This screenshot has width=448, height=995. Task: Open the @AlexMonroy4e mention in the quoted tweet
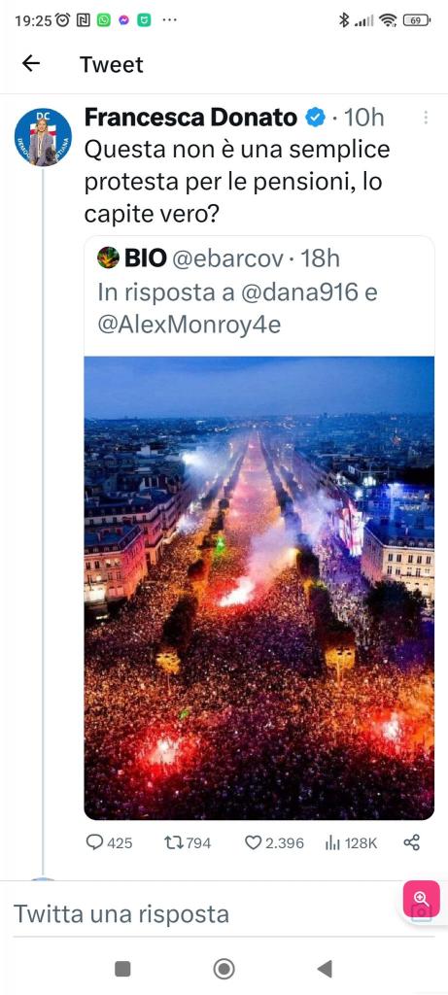pyautogui.click(x=190, y=325)
